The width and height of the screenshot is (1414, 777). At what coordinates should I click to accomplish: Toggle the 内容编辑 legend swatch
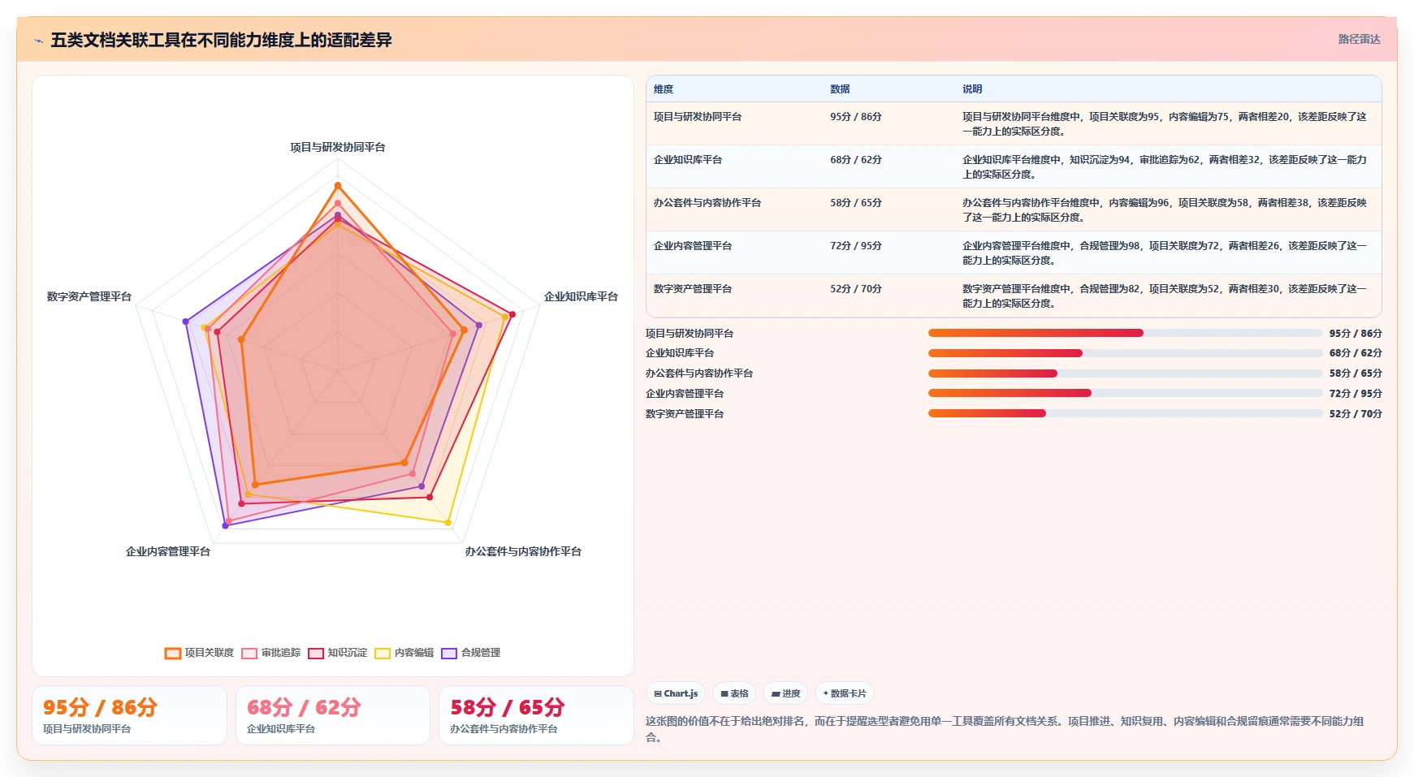383,653
